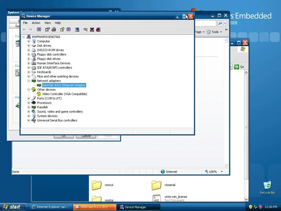Click the Explorer window scroll down arrow
The height and width of the screenshot is (211, 281).
[x=246, y=199]
